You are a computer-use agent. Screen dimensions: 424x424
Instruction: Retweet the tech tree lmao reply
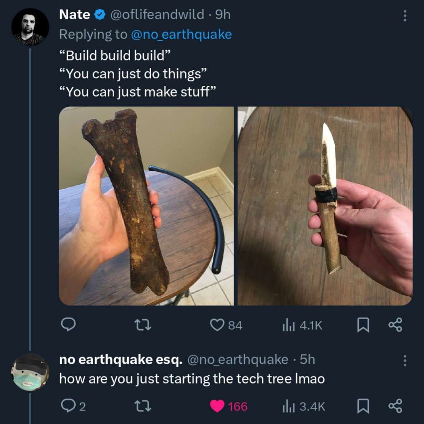(x=143, y=406)
